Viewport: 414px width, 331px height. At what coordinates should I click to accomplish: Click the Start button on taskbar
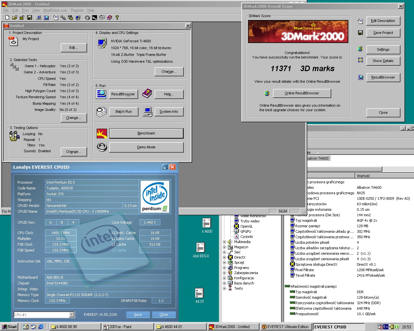(9, 327)
